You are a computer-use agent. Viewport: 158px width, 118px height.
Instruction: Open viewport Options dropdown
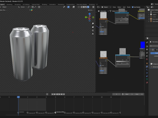coord(91,10)
